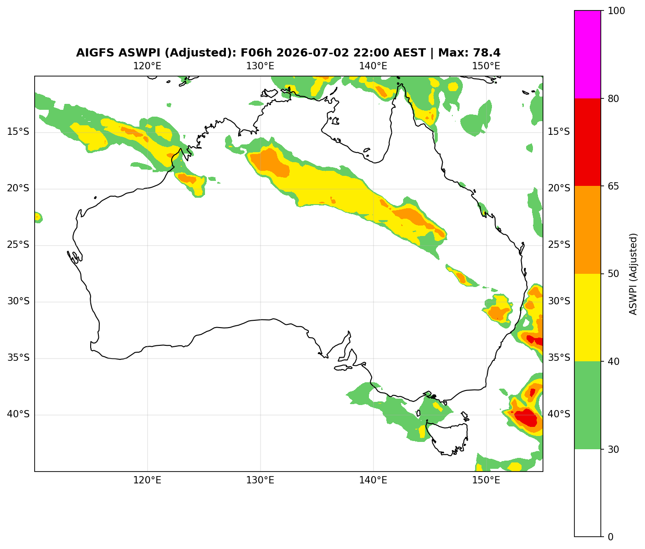Click the colorbar tick label '30'
The width and height of the screenshot is (645, 549).
[613, 449]
